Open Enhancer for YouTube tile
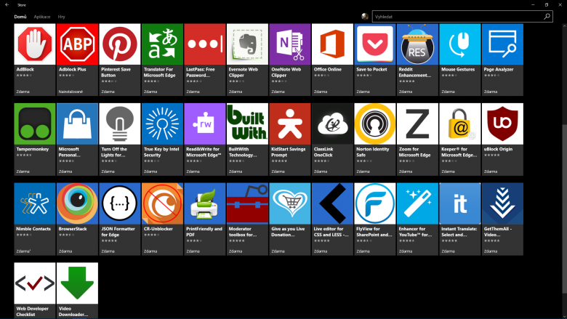The image size is (567, 319). (x=417, y=219)
